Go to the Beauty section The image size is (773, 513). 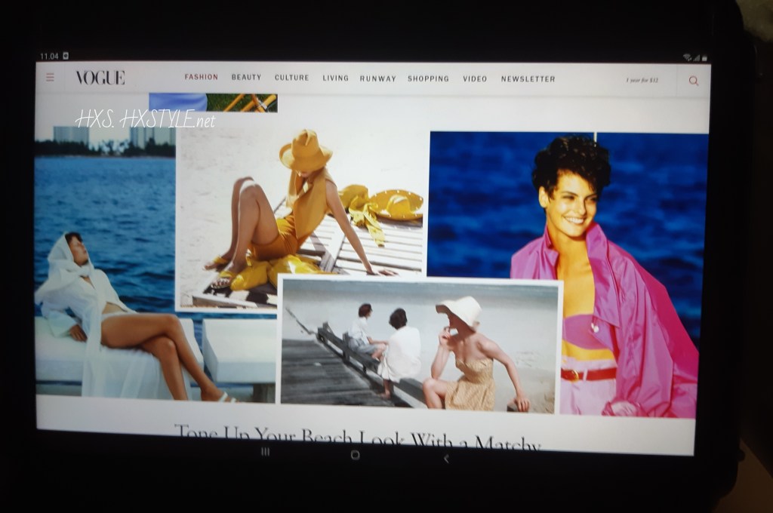click(246, 78)
